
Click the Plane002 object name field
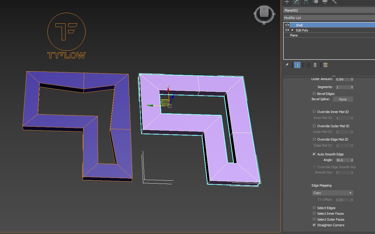coord(329,10)
